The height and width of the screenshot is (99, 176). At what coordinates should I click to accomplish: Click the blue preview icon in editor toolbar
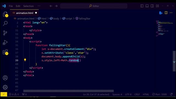[x=161, y=13]
